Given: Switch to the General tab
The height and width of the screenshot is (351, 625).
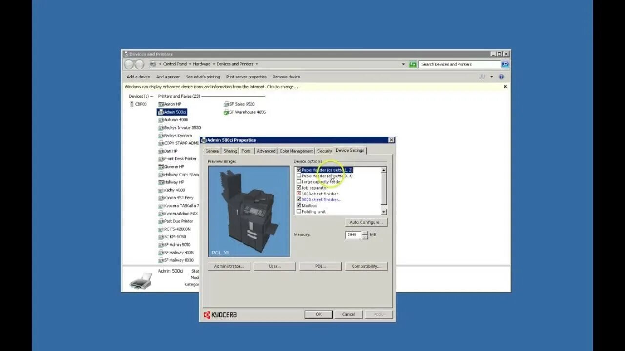Looking at the screenshot, I should click(x=212, y=151).
